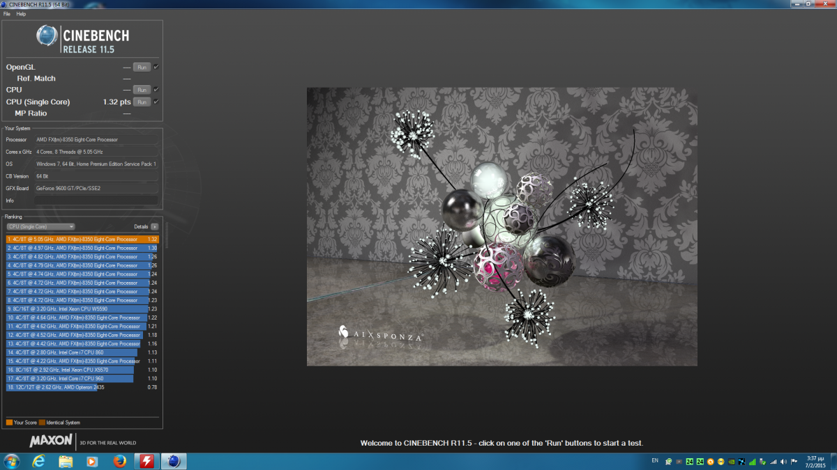Select ranking row 17 Intel Core i7 960
This screenshot has width=837, height=470.
pyautogui.click(x=82, y=378)
